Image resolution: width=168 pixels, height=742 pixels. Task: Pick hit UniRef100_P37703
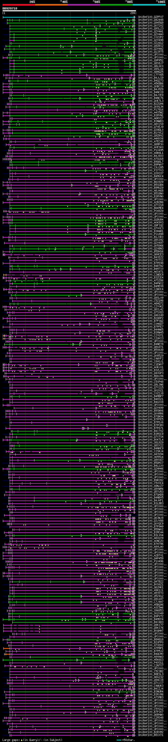pos(151,171)
